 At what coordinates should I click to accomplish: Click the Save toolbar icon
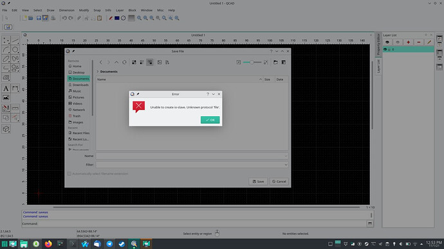pos(39,18)
